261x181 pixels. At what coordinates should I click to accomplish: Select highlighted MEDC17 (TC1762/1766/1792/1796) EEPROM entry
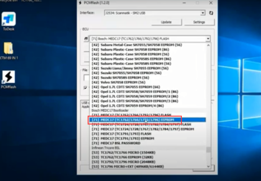(x=148, y=120)
